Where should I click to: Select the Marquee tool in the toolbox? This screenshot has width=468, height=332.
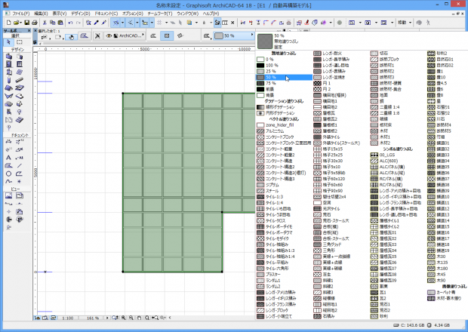point(19,42)
